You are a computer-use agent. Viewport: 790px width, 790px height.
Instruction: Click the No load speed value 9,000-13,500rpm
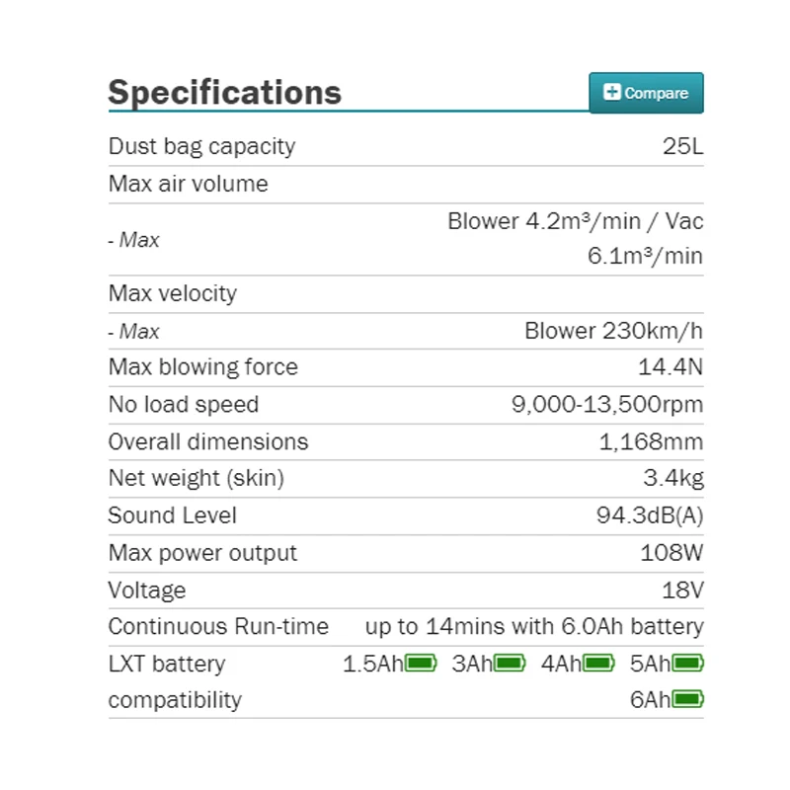607,404
